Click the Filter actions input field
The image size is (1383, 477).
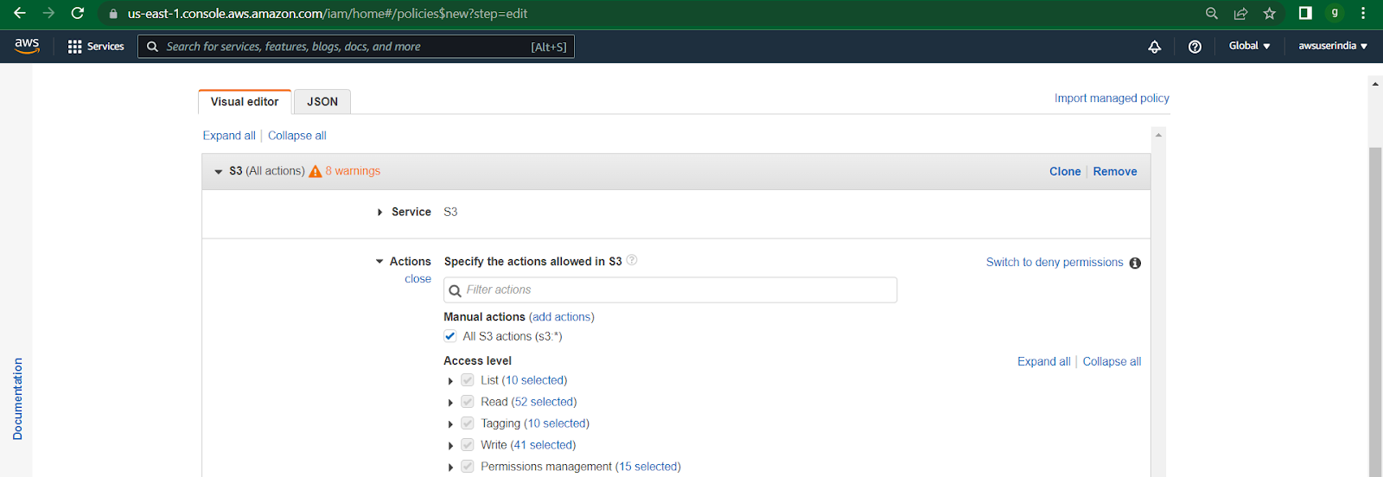[x=670, y=290]
